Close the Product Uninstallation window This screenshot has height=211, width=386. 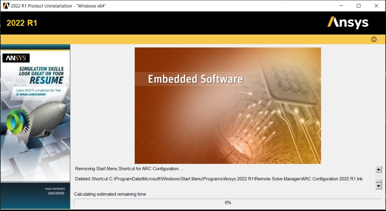pyautogui.click(x=376, y=6)
